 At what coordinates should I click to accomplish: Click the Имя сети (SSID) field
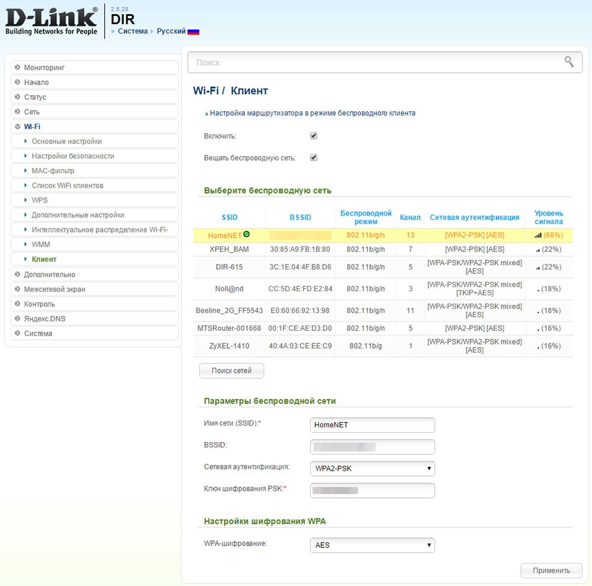point(372,425)
